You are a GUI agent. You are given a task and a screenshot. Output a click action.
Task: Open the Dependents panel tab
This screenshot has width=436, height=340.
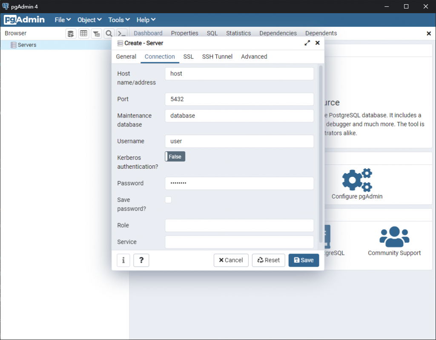[321, 33]
